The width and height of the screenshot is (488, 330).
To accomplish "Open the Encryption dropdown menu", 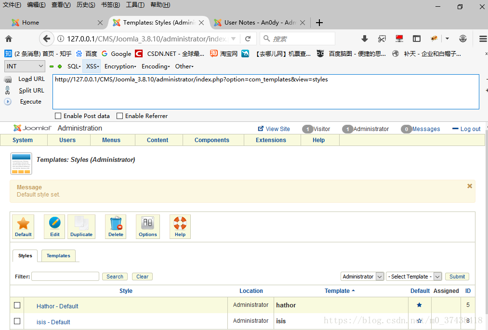I will 120,66.
